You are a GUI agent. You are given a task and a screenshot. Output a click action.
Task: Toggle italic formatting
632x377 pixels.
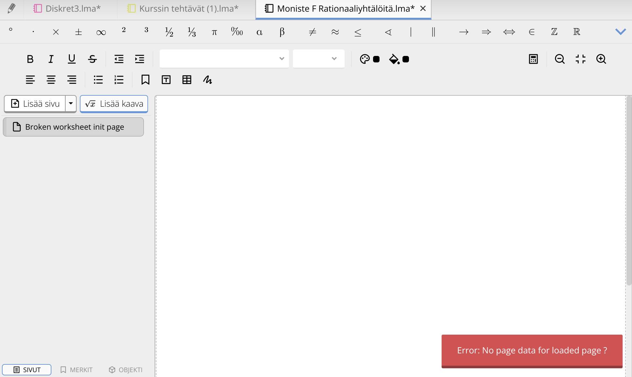coord(51,59)
